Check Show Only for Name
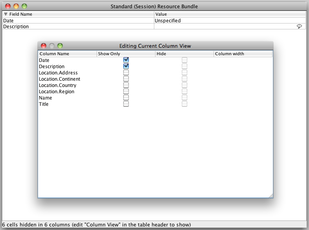Screen dimensions: 309x230 (x=126, y=98)
